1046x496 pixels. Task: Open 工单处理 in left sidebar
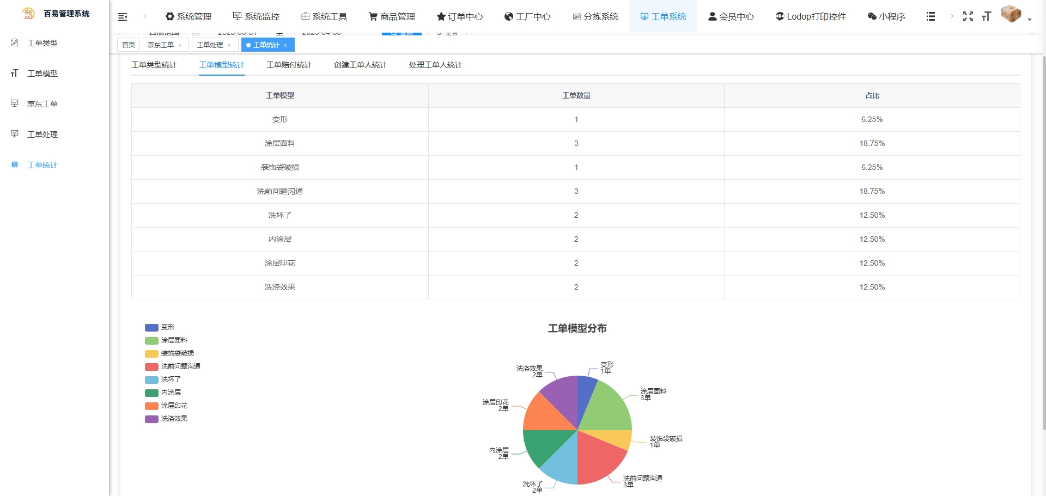(x=42, y=134)
